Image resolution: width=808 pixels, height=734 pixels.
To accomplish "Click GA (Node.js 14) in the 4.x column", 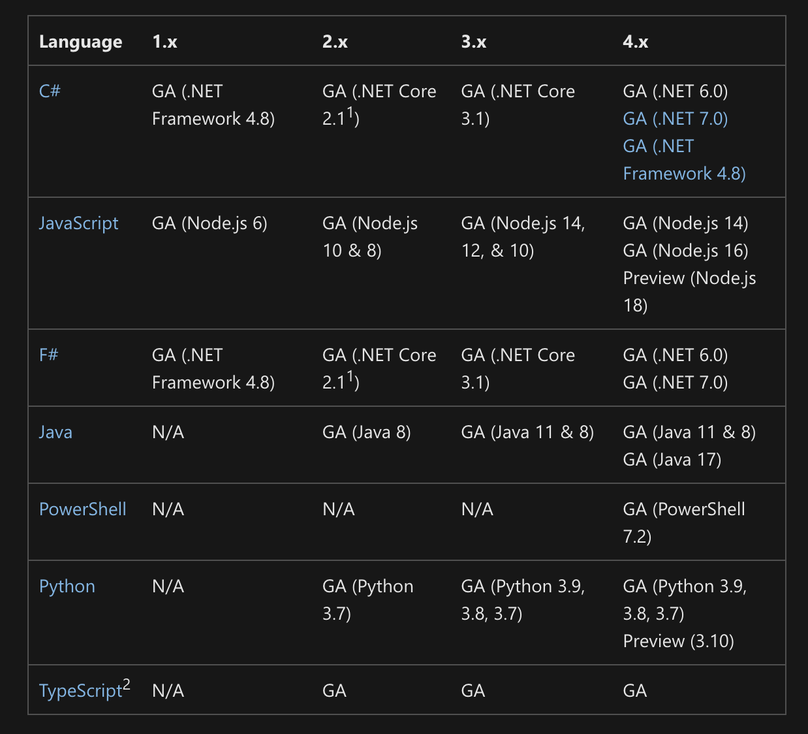I will [x=686, y=223].
